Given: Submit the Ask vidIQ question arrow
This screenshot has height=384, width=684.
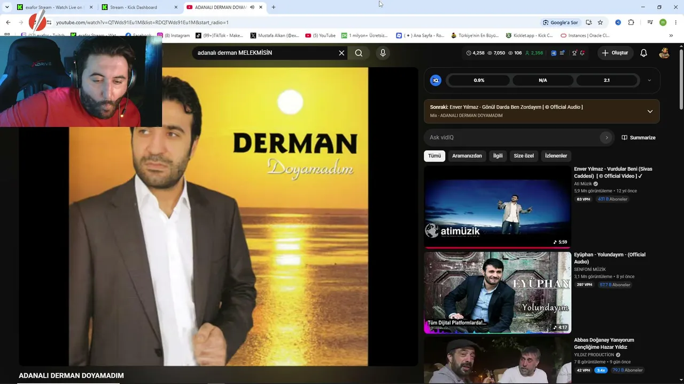Looking at the screenshot, I should (x=606, y=138).
